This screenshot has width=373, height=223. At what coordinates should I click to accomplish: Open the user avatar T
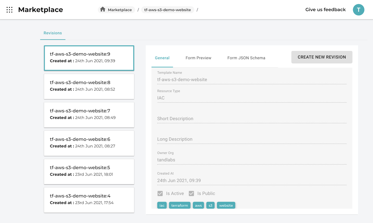[x=359, y=10]
